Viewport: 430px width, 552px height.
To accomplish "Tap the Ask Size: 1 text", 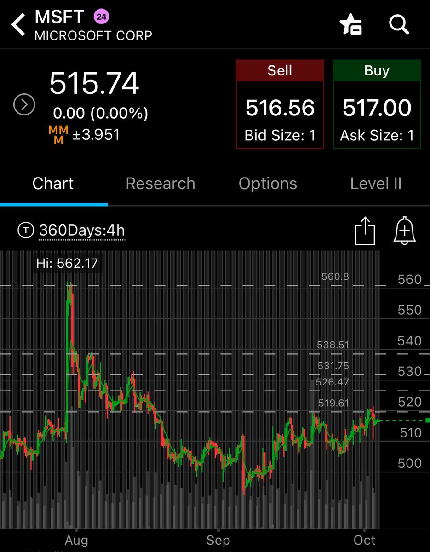I will (x=377, y=135).
